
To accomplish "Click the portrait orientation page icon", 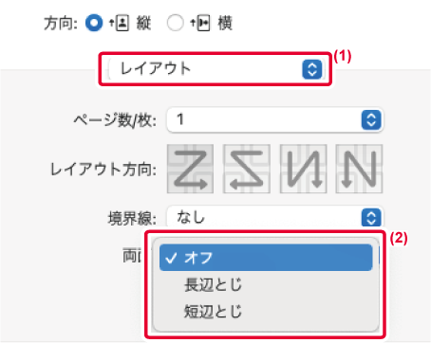I will [120, 23].
